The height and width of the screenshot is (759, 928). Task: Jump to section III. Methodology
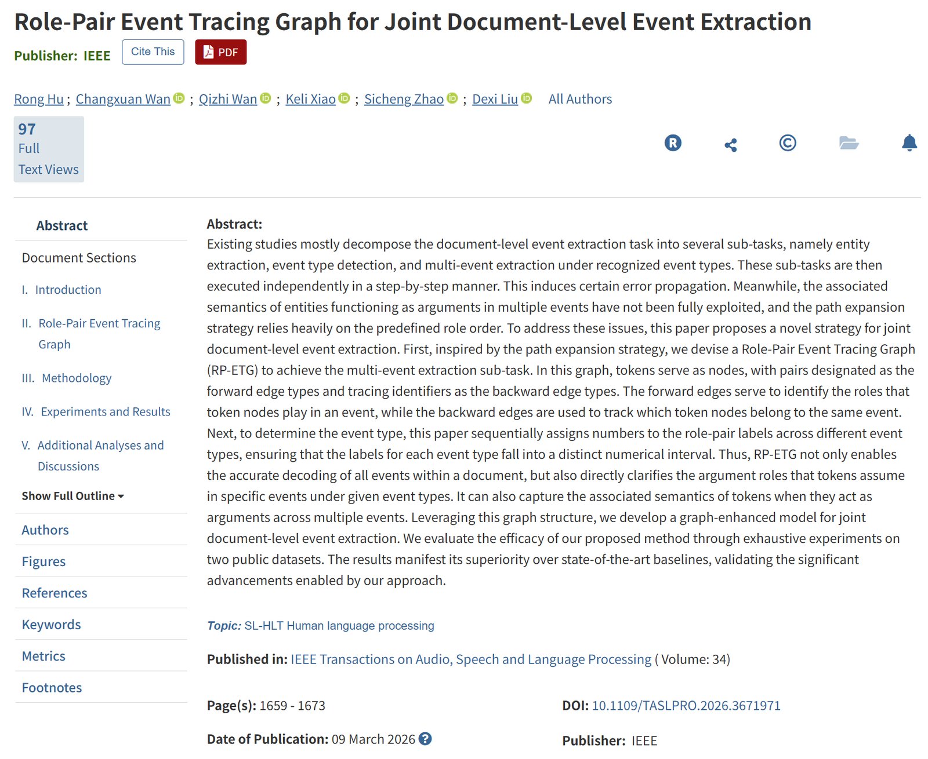click(x=67, y=378)
